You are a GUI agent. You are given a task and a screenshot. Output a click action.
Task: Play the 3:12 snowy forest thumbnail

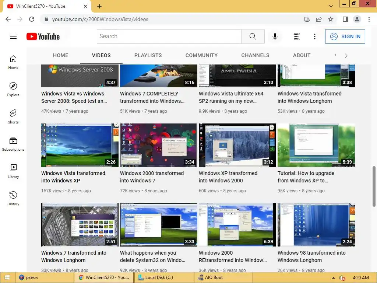coord(237,145)
